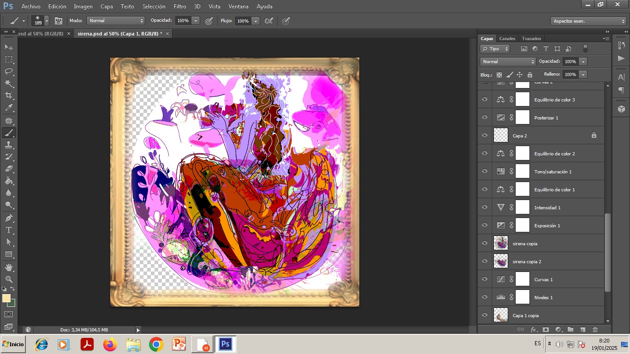Viewport: 630px width, 354px height.
Task: Click the Windows Inicio button
Action: tap(13, 344)
